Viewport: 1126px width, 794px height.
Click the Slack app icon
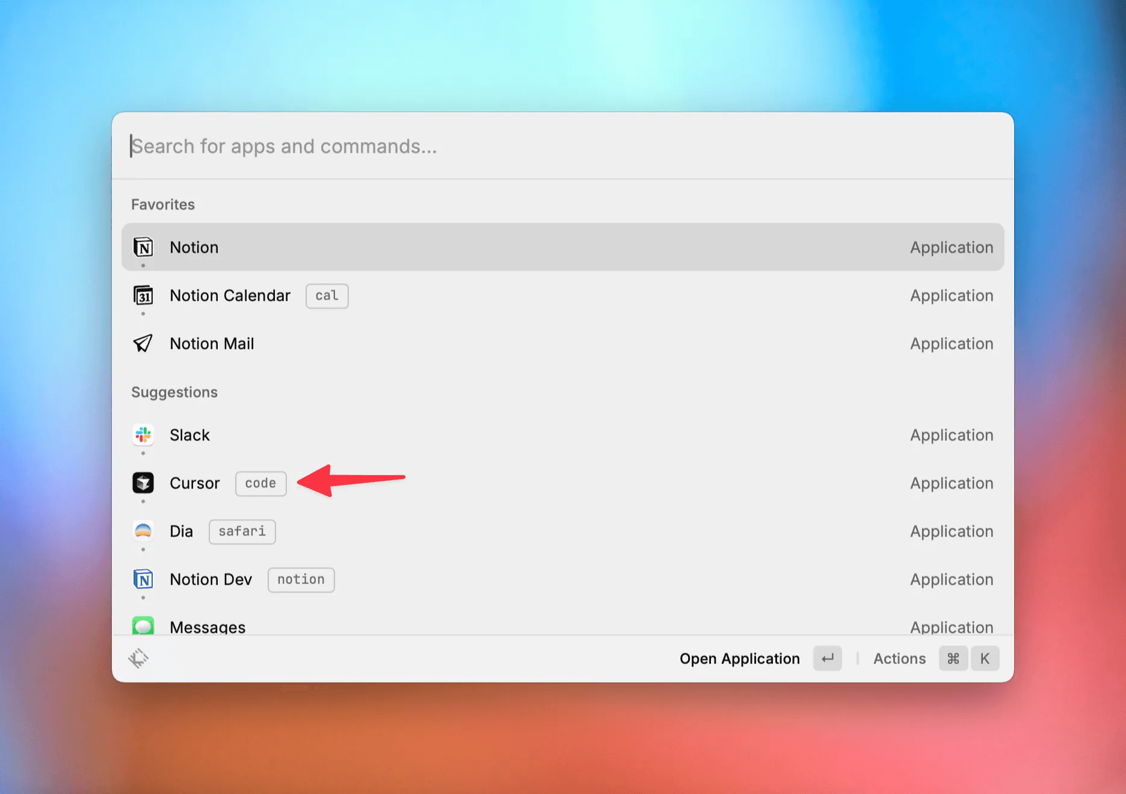(x=143, y=435)
